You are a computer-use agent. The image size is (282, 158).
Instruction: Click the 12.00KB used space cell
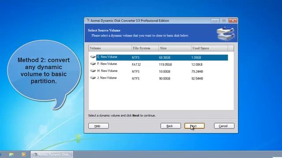click(197, 65)
